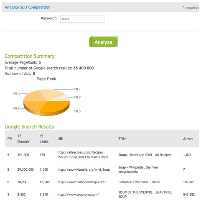This screenshot has width=201, height=205.
Task: Click the Alexa column header
Action: [188, 139]
